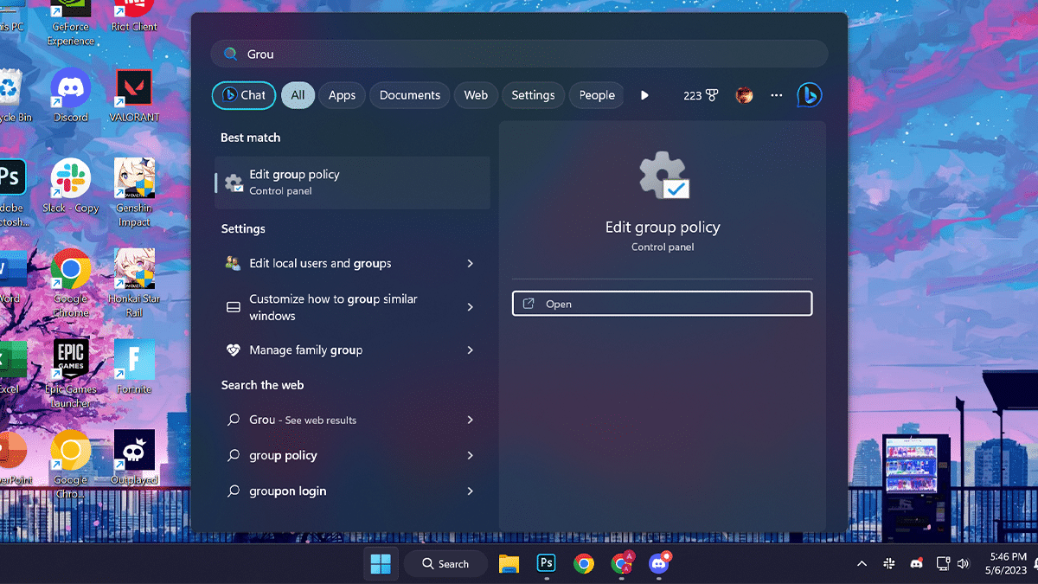Switch to the Settings filter tab
This screenshot has height=584, width=1038.
pyautogui.click(x=533, y=95)
